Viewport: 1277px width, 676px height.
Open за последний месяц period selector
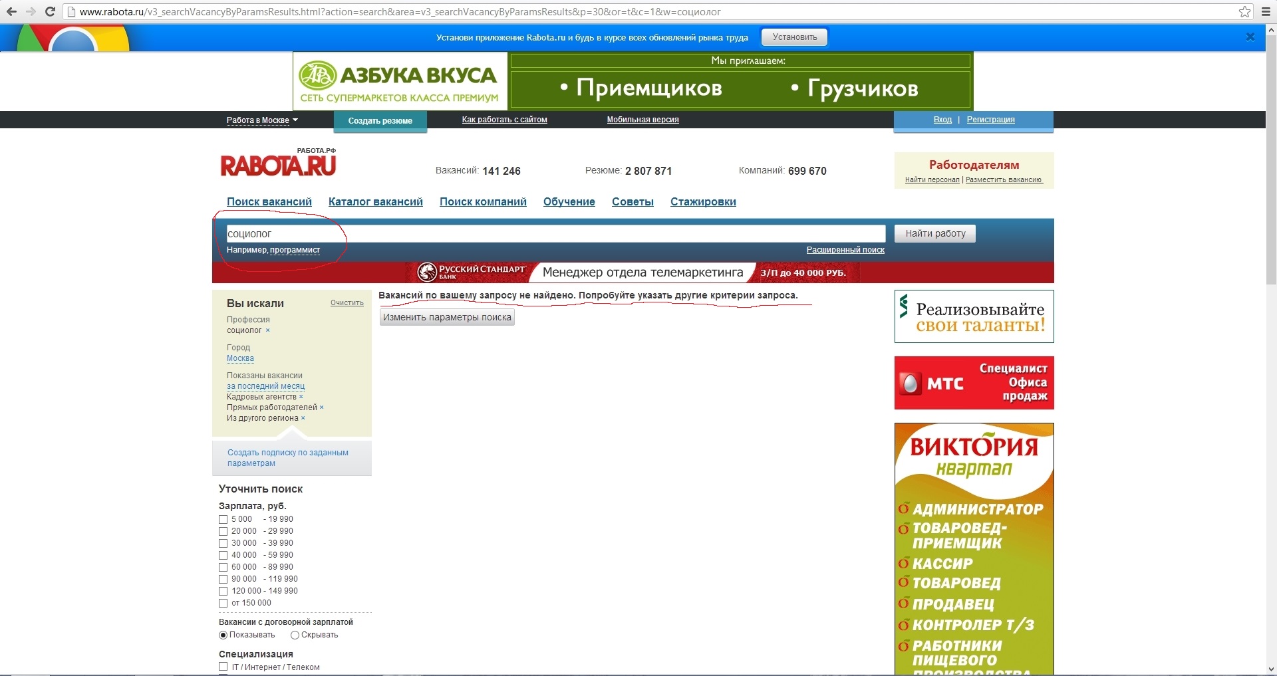click(265, 386)
